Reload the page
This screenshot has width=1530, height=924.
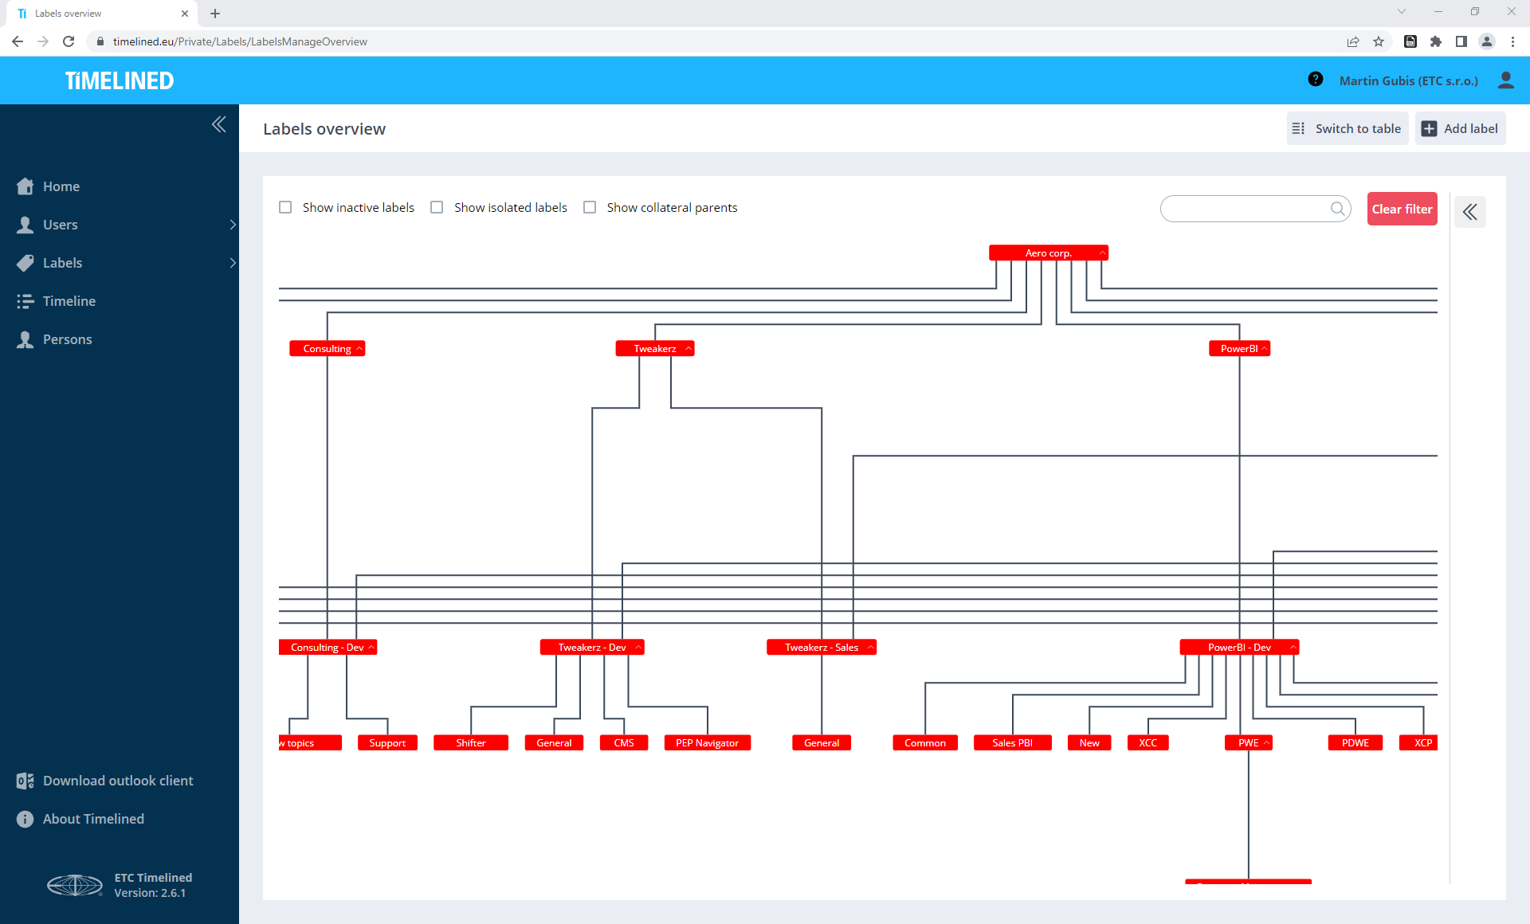(69, 41)
